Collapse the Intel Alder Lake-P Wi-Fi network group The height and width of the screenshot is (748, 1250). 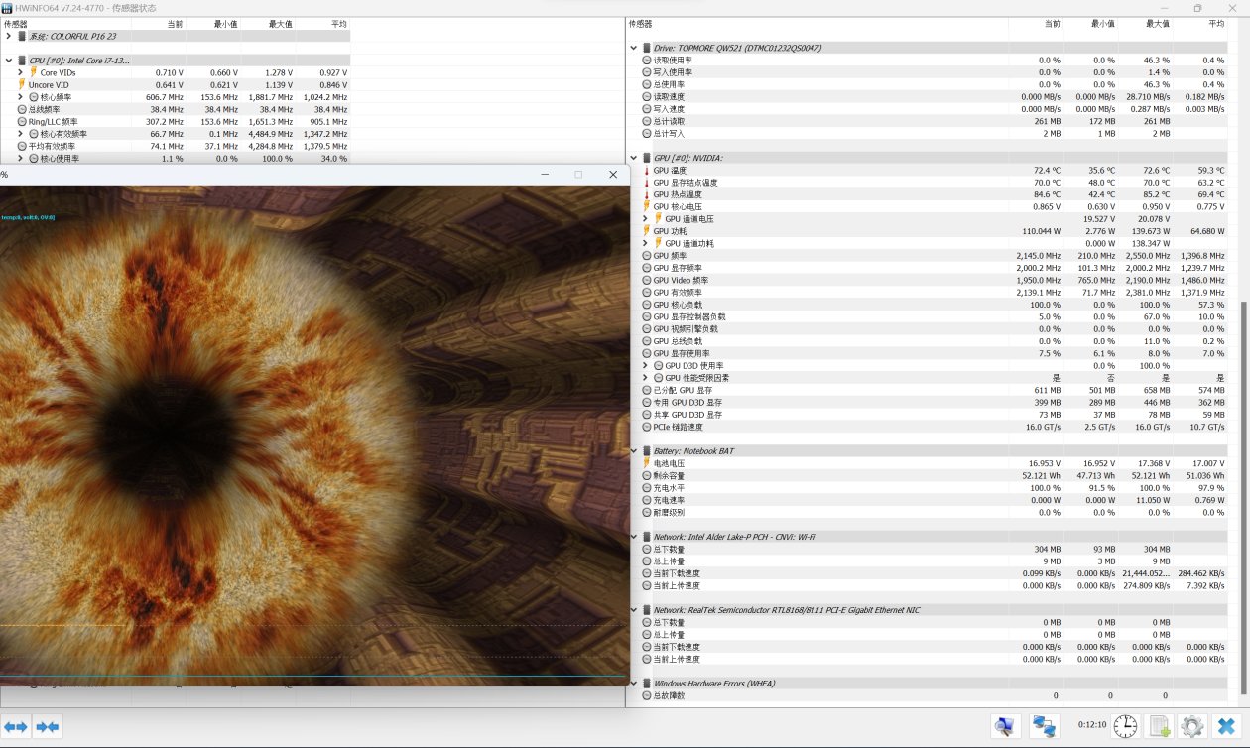point(634,537)
